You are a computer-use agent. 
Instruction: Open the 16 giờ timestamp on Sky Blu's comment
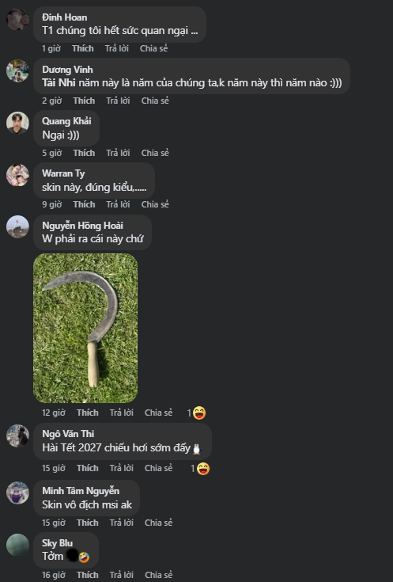54,575
